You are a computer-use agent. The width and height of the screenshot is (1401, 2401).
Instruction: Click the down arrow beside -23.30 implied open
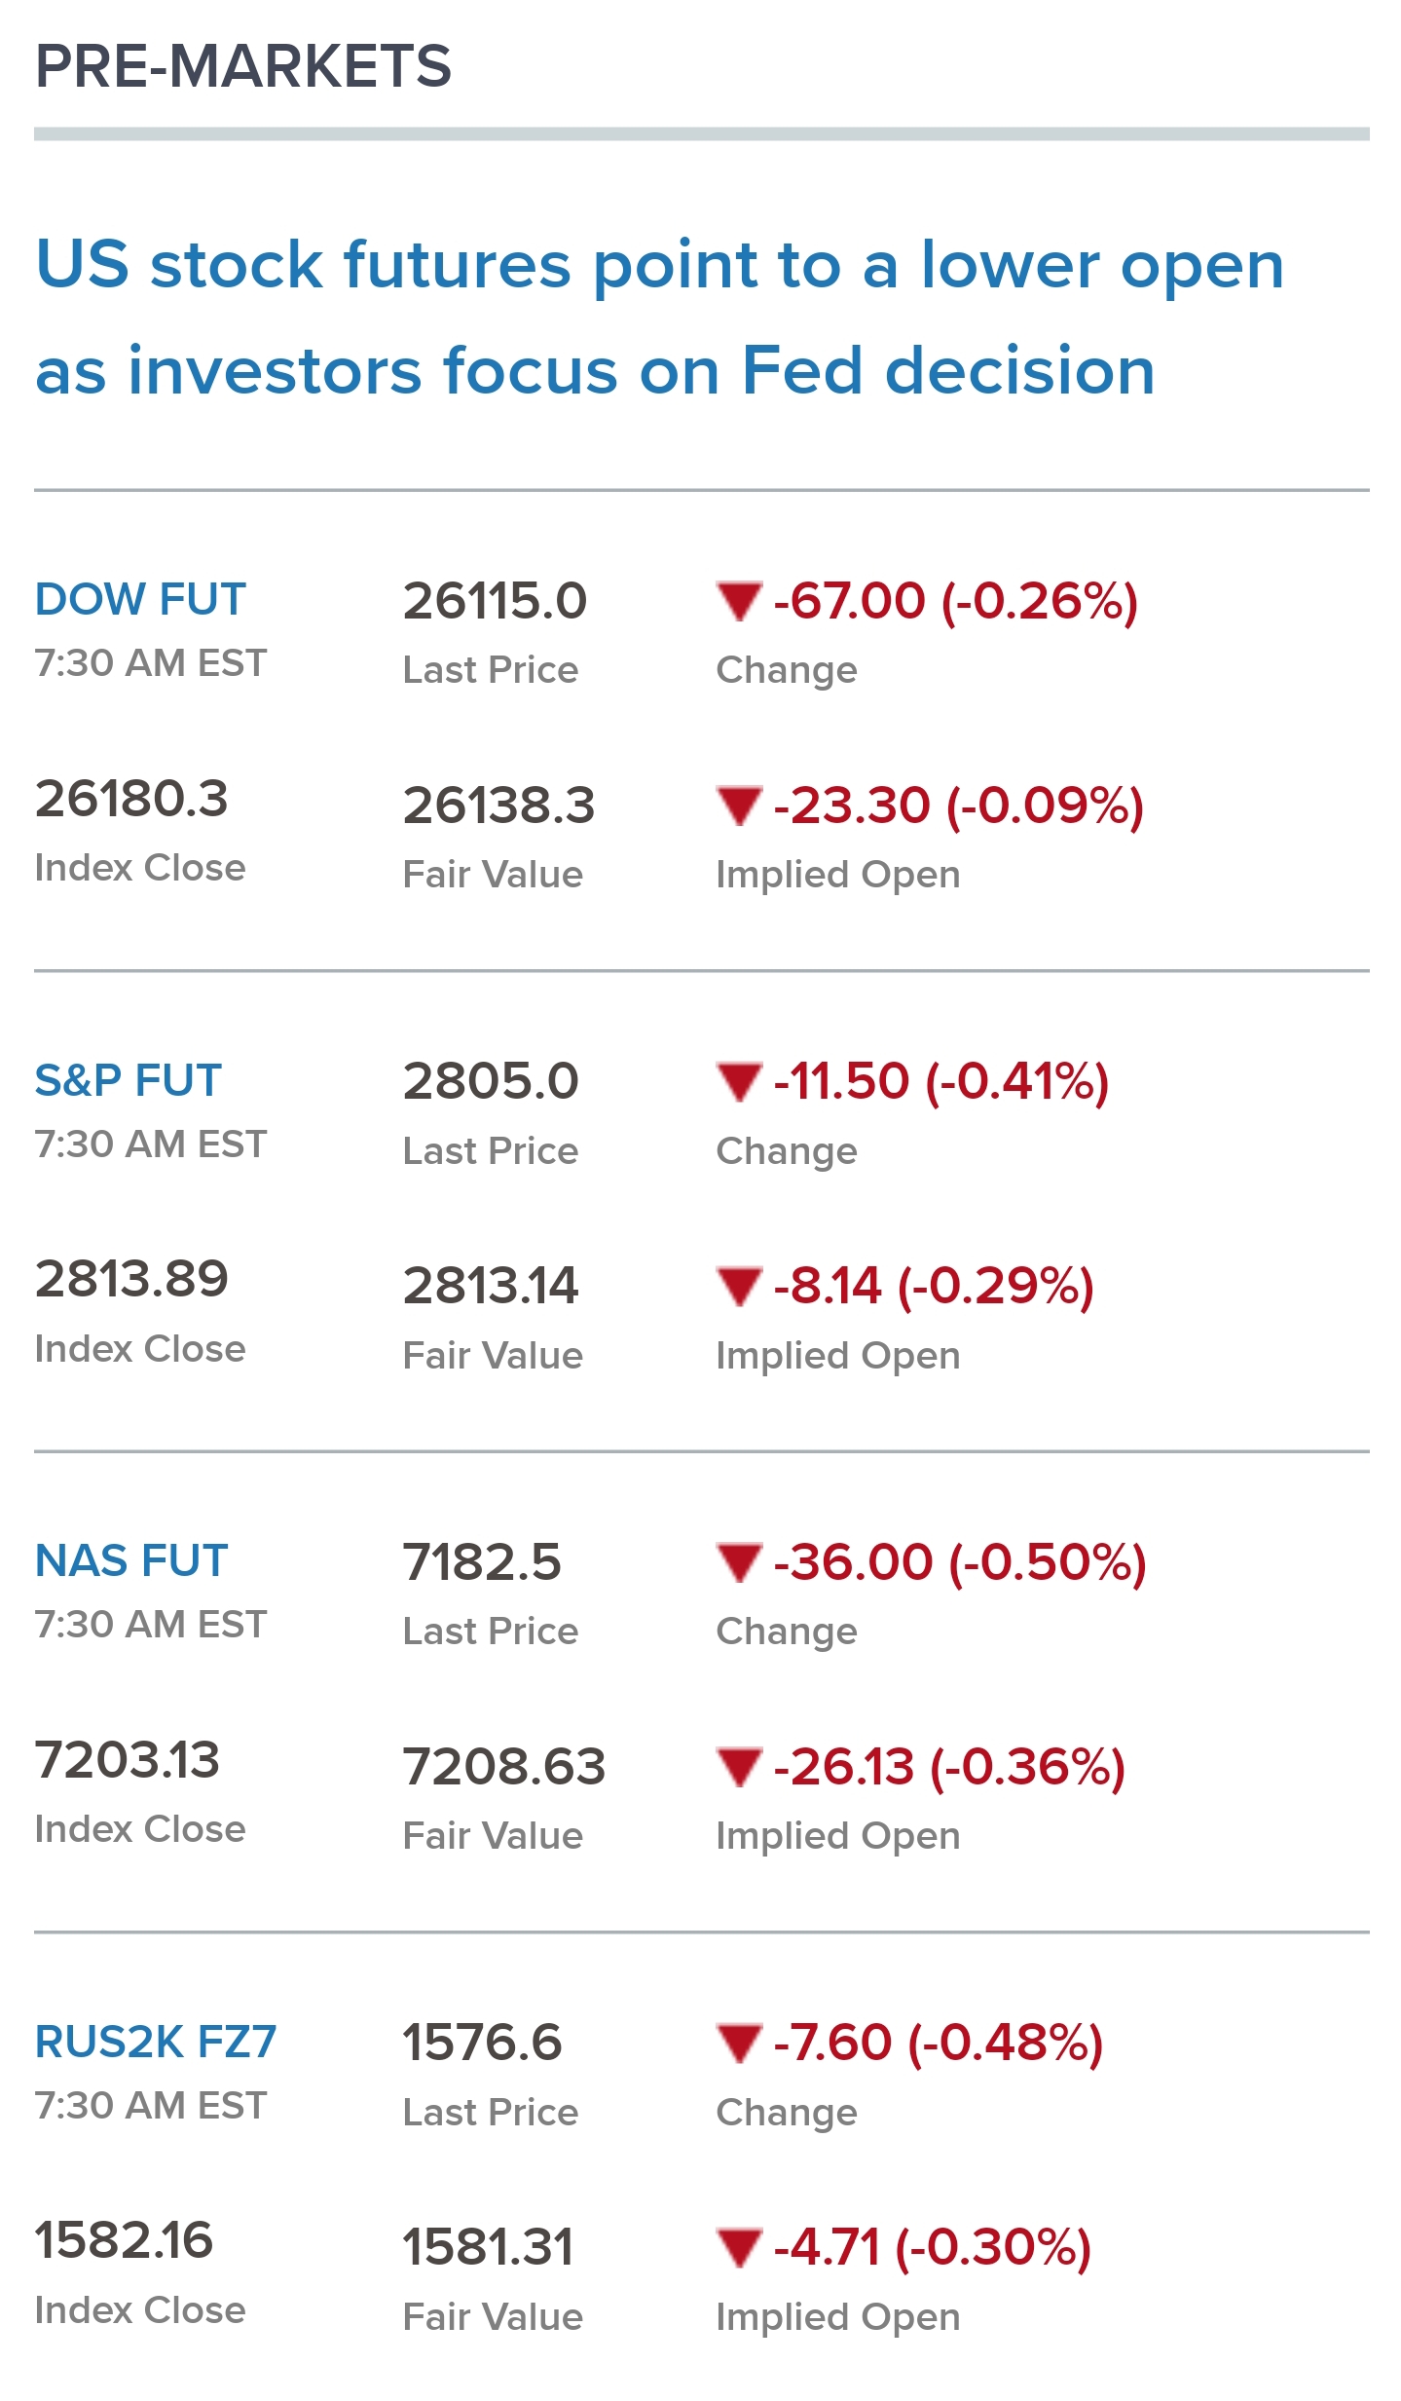[739, 806]
